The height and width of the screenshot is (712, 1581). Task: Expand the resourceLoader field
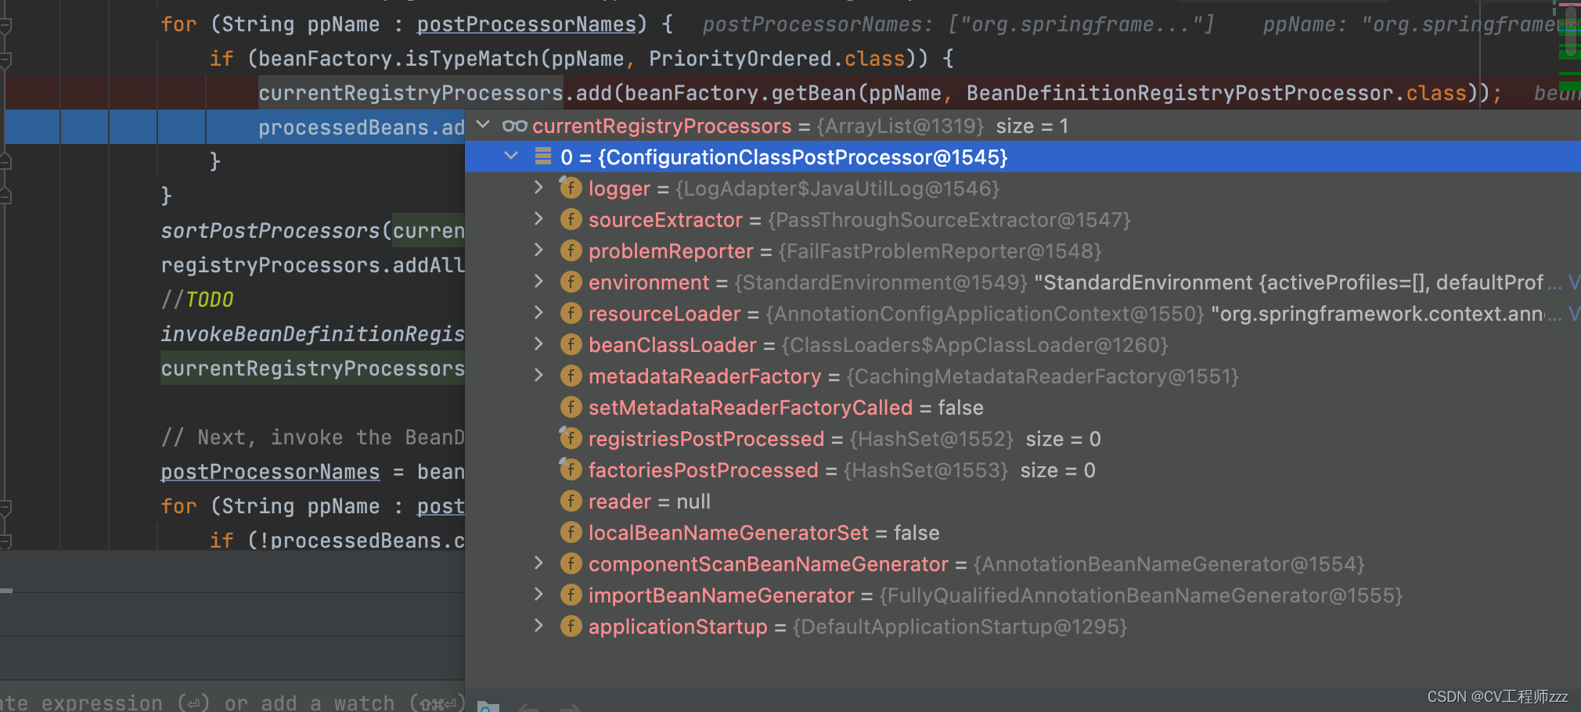point(538,312)
